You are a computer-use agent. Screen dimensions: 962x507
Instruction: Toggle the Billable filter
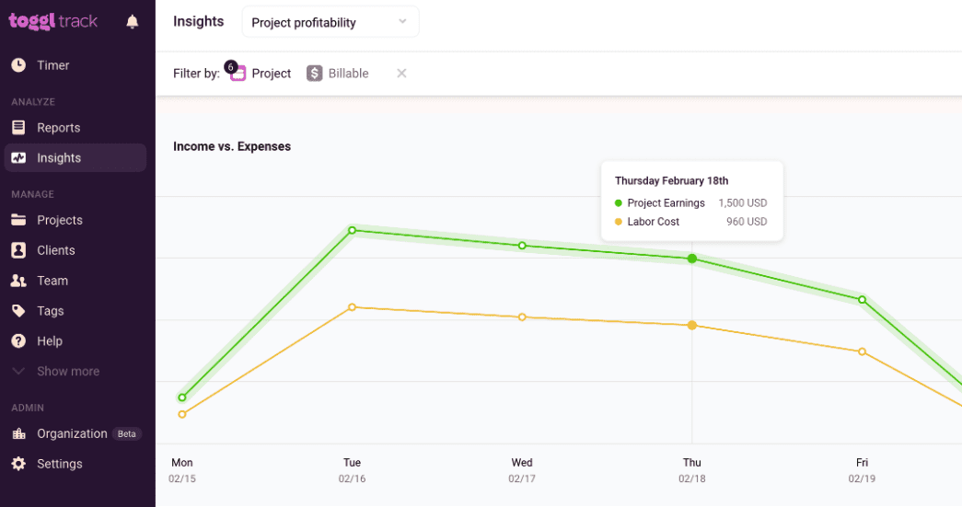(x=338, y=74)
